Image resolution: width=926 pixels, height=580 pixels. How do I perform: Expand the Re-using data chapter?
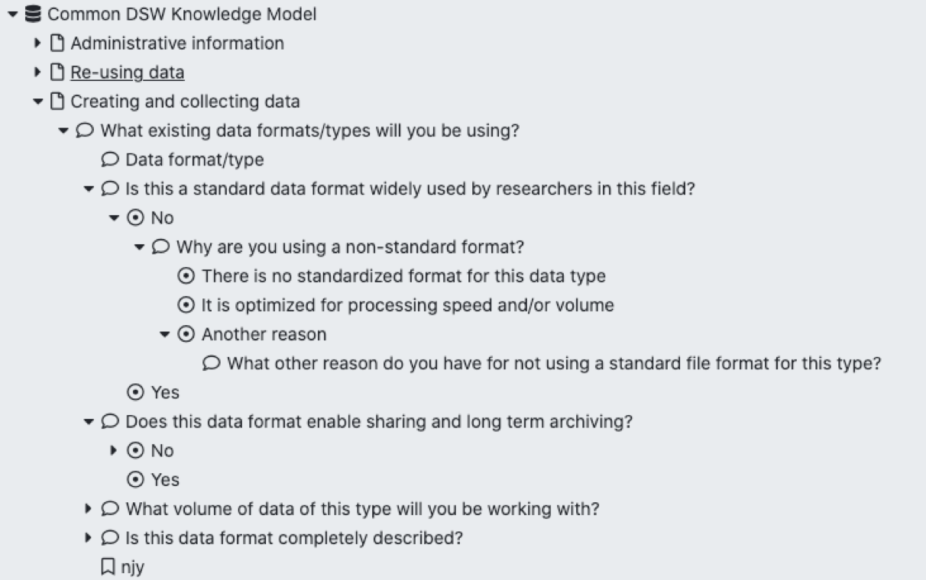(x=37, y=72)
